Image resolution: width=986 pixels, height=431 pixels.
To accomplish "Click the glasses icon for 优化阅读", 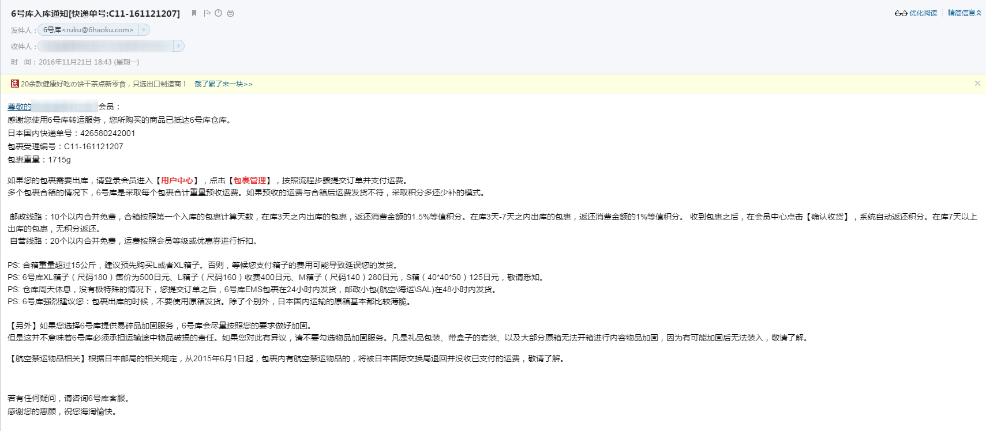I will (x=901, y=13).
